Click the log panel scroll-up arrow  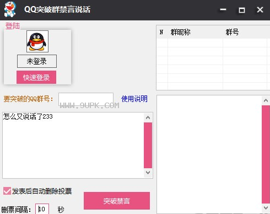click(x=266, y=100)
